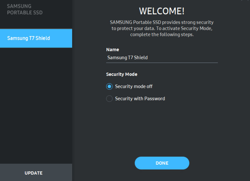Click the highlighted blue device tab

[36, 38]
